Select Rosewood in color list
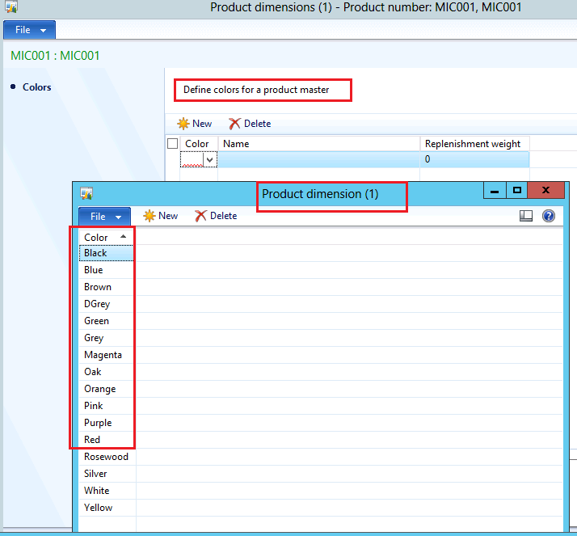The width and height of the screenshot is (577, 536). point(107,457)
